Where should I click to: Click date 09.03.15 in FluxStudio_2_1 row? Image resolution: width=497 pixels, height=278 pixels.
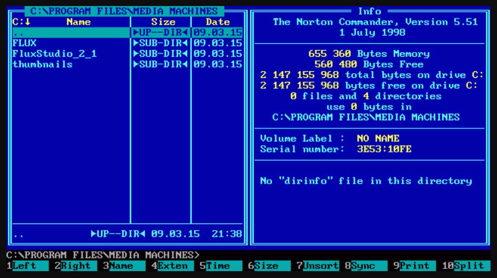coord(218,54)
